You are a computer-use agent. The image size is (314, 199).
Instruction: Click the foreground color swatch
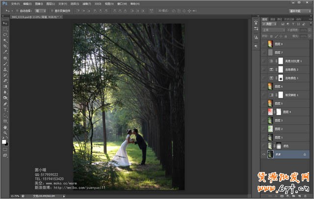(4, 142)
